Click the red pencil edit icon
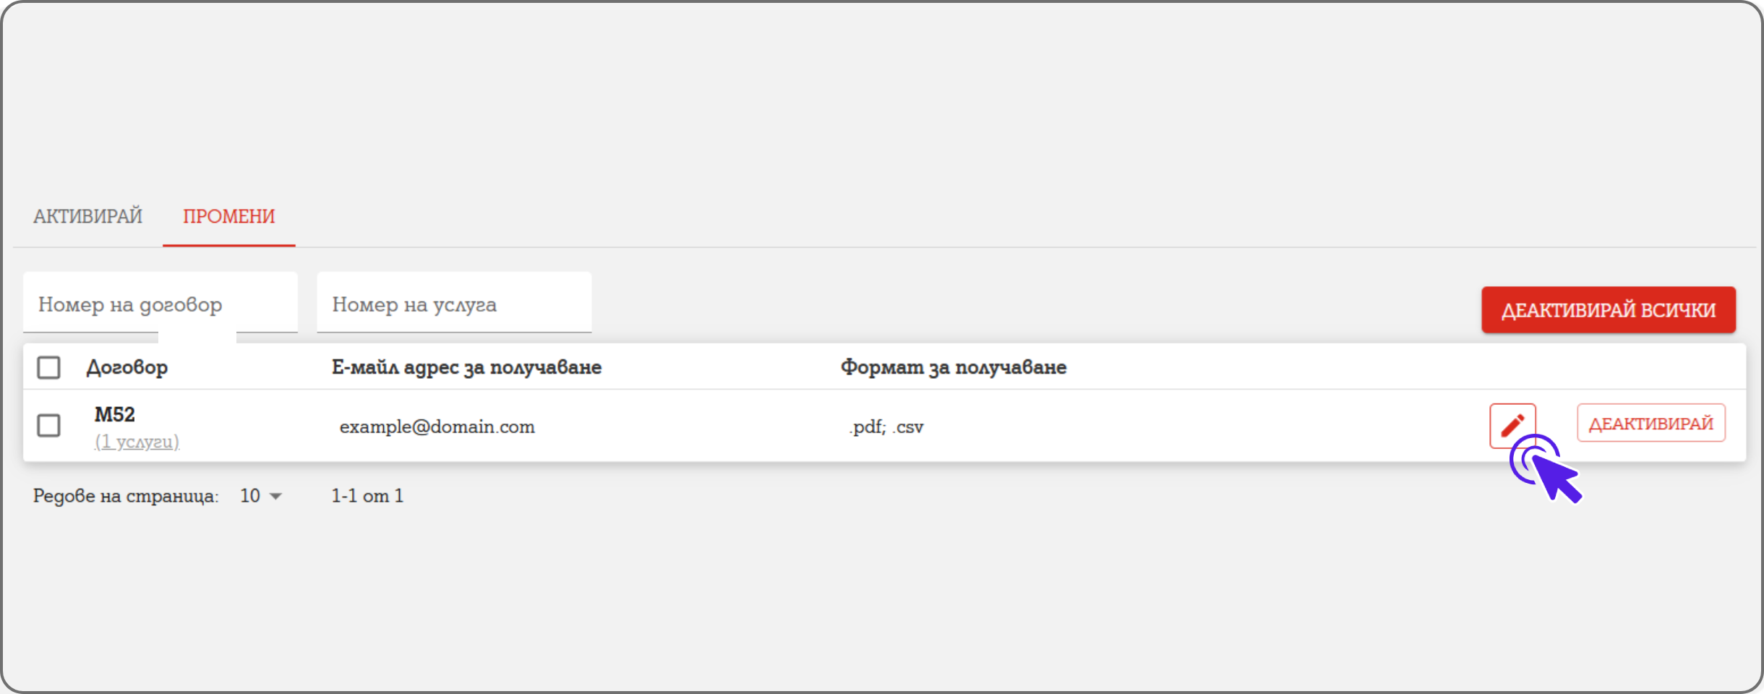 point(1512,425)
